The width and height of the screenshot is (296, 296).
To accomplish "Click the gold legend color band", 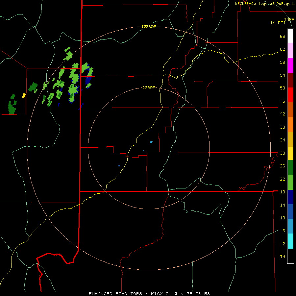I will coord(290,139).
